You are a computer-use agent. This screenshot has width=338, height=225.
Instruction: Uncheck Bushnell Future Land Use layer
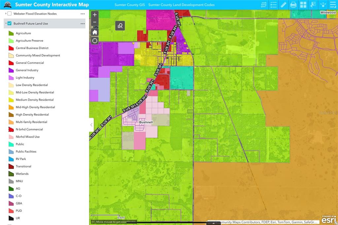[10, 24]
